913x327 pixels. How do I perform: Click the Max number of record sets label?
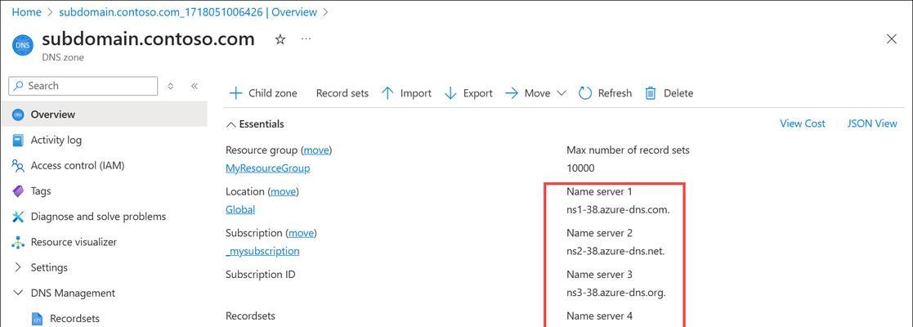[x=628, y=150]
